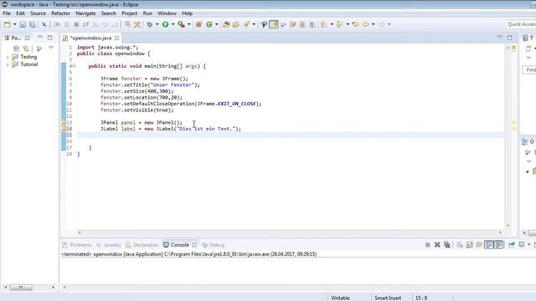The image size is (536, 301).
Task: Open the New wizard dropdown arrow
Action: point(15,24)
